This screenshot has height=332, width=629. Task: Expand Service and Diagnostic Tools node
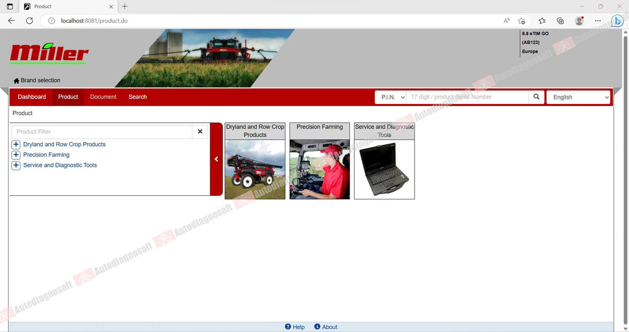(x=16, y=165)
